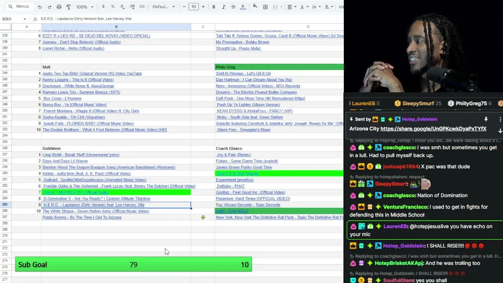Screen dimensions: 503x283
Task: Open the three-dot menu on pinned chat message
Action: (x=500, y=119)
